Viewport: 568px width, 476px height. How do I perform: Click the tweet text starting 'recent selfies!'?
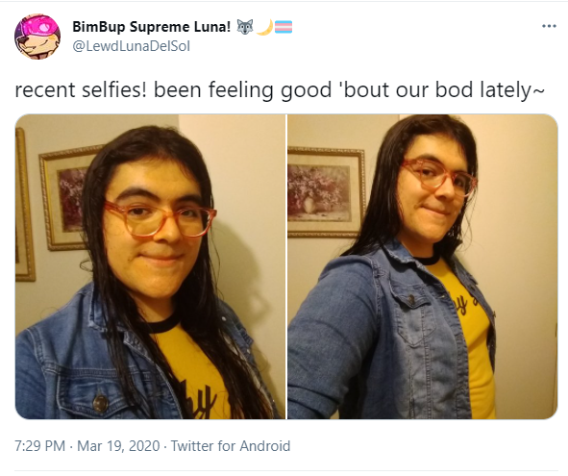point(280,90)
